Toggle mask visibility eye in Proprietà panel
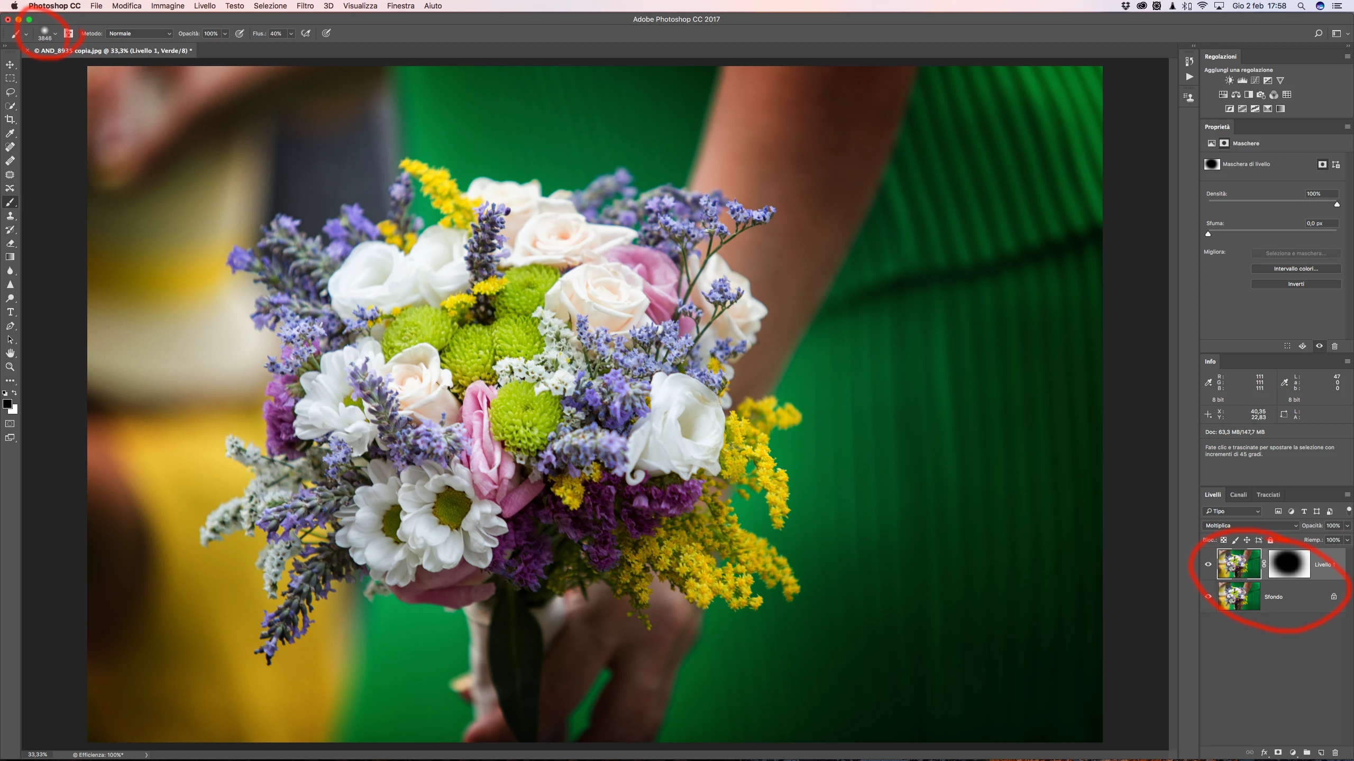This screenshot has height=761, width=1354. [1319, 346]
